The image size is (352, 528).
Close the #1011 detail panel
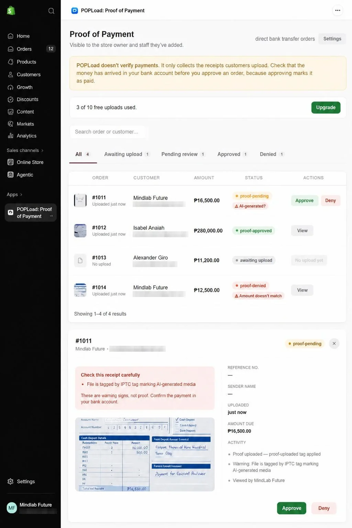[334, 343]
